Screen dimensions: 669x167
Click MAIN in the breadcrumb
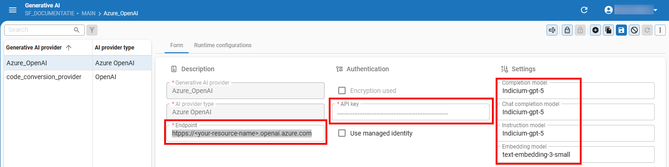click(89, 13)
